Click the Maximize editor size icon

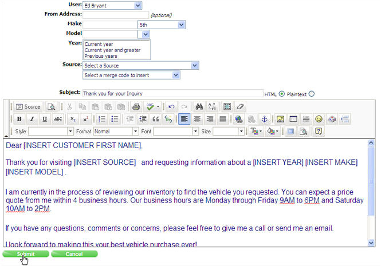pyautogui.click(x=290, y=132)
